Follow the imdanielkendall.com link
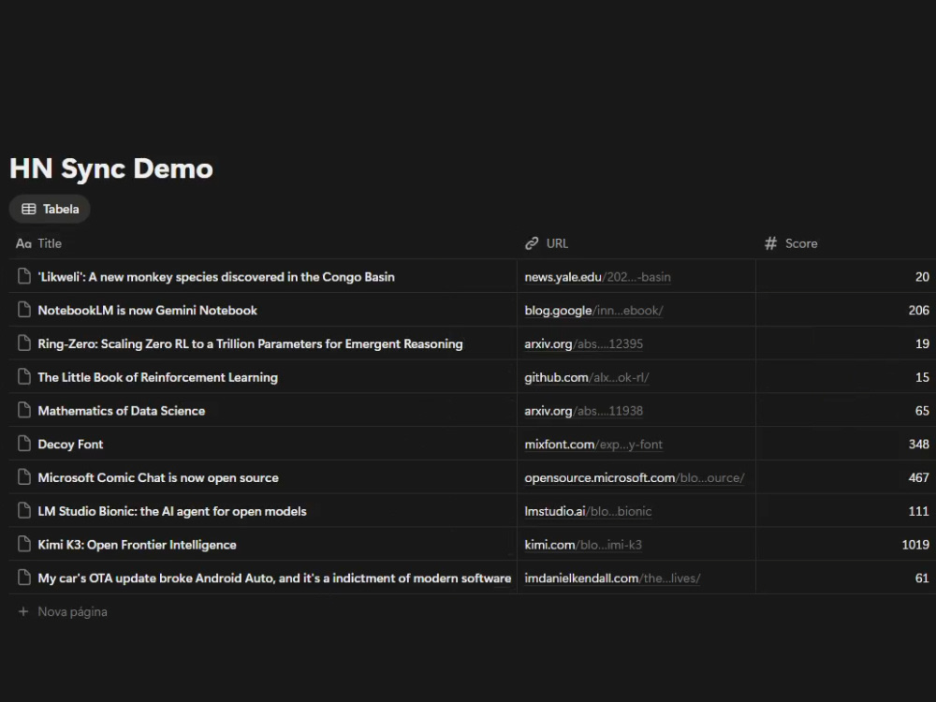 pyautogui.click(x=612, y=578)
